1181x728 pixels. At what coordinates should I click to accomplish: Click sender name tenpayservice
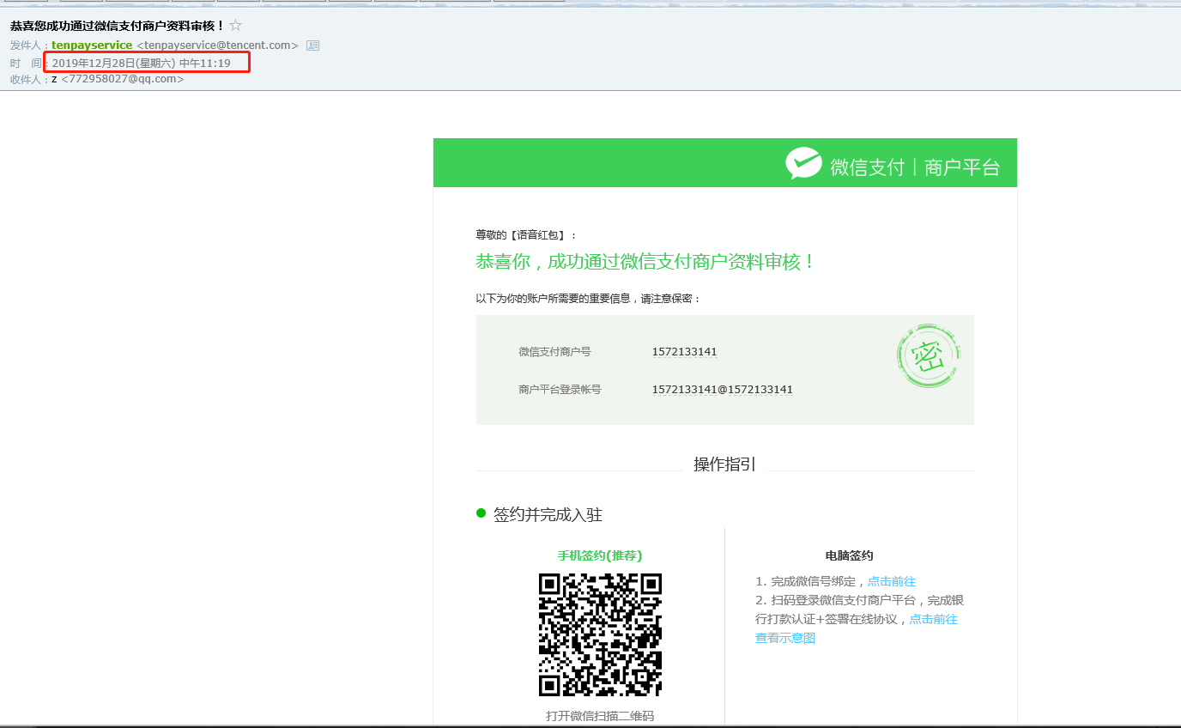pyautogui.click(x=92, y=45)
